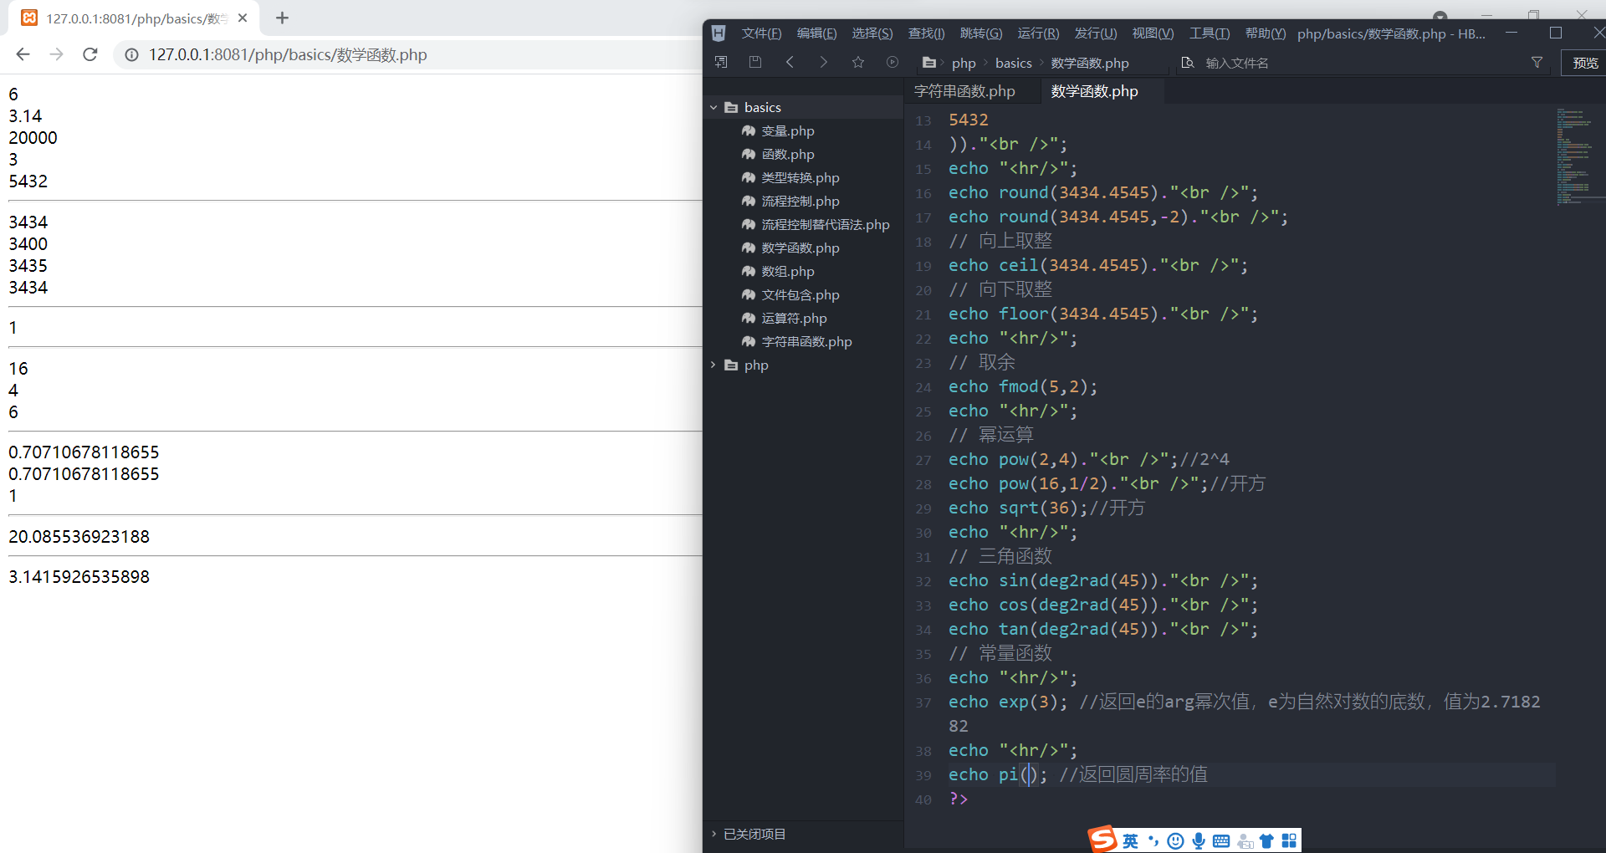The image size is (1606, 853).
Task: Click the 预览 preview button
Action: click(x=1585, y=63)
